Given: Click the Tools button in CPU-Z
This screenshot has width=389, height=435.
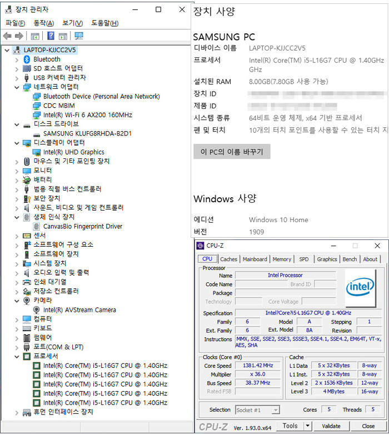Looking at the screenshot, I should pyautogui.click(x=290, y=426).
